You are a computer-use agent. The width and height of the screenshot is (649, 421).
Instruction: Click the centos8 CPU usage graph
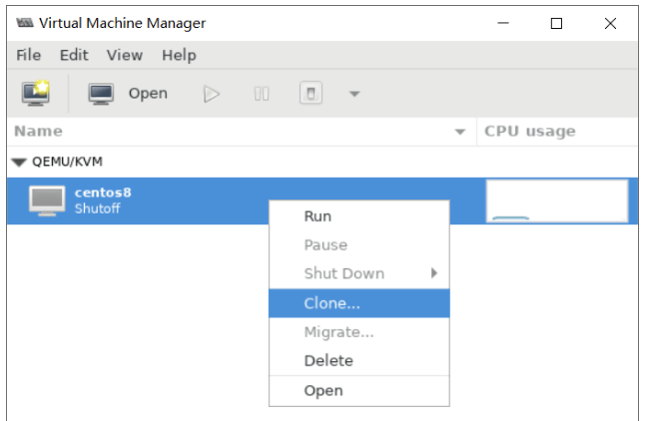(x=557, y=201)
